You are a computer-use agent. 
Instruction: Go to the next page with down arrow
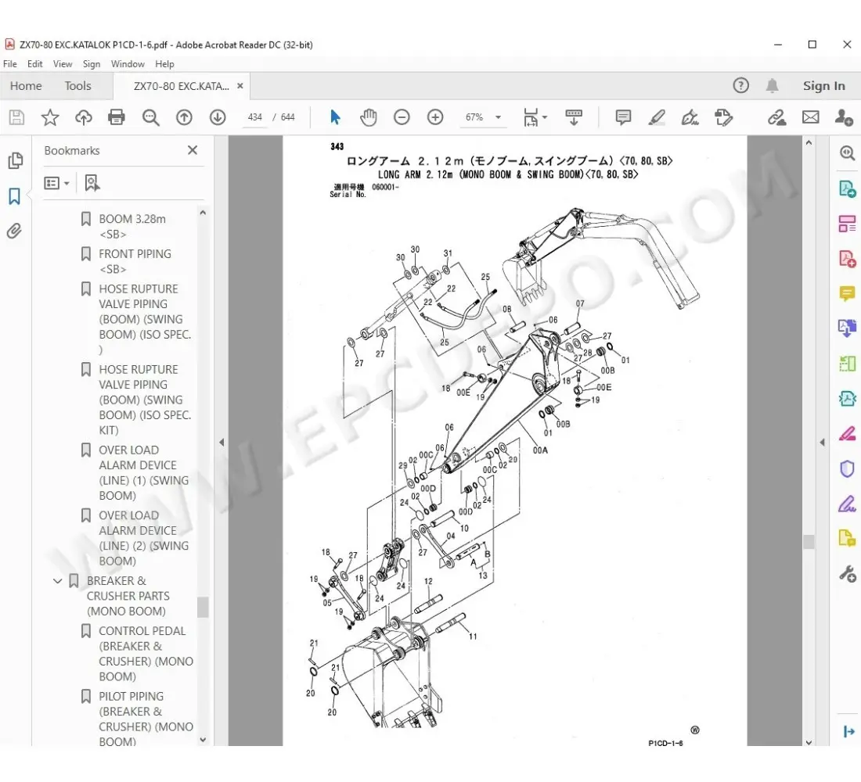[218, 117]
